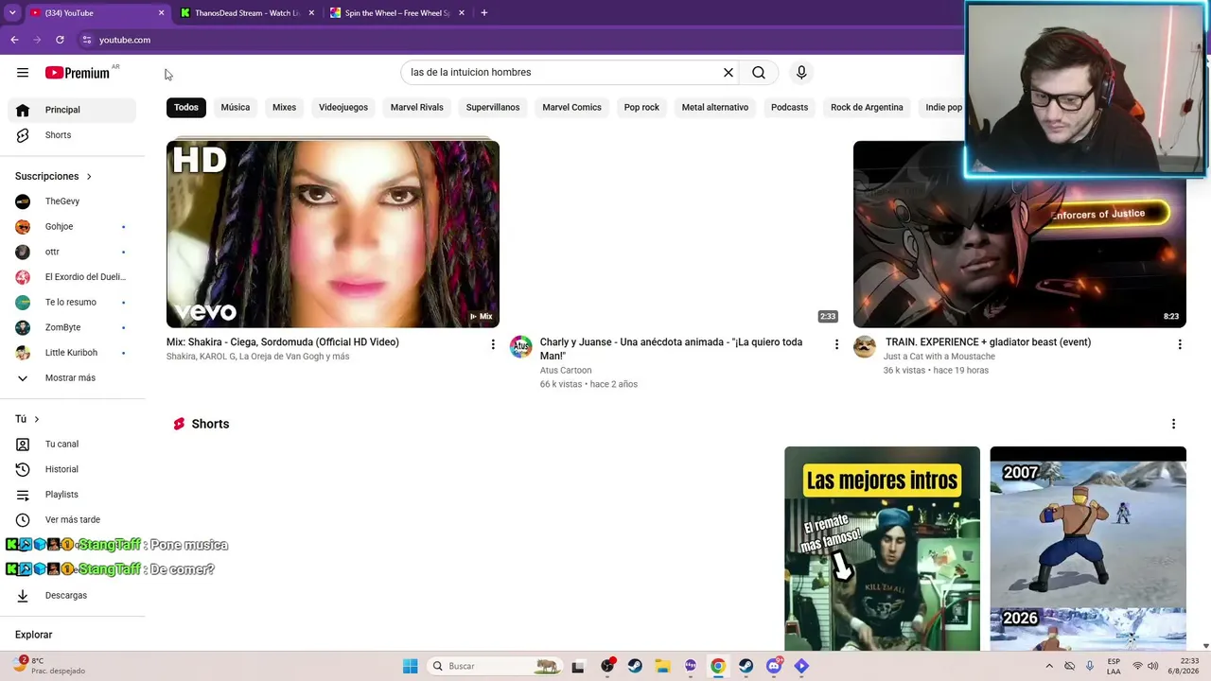1211x681 pixels.
Task: Run search with the magnifier button
Action: tap(759, 73)
